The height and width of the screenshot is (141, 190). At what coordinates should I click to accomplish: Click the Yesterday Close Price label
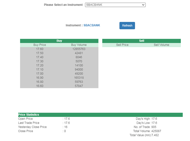pos(32,127)
